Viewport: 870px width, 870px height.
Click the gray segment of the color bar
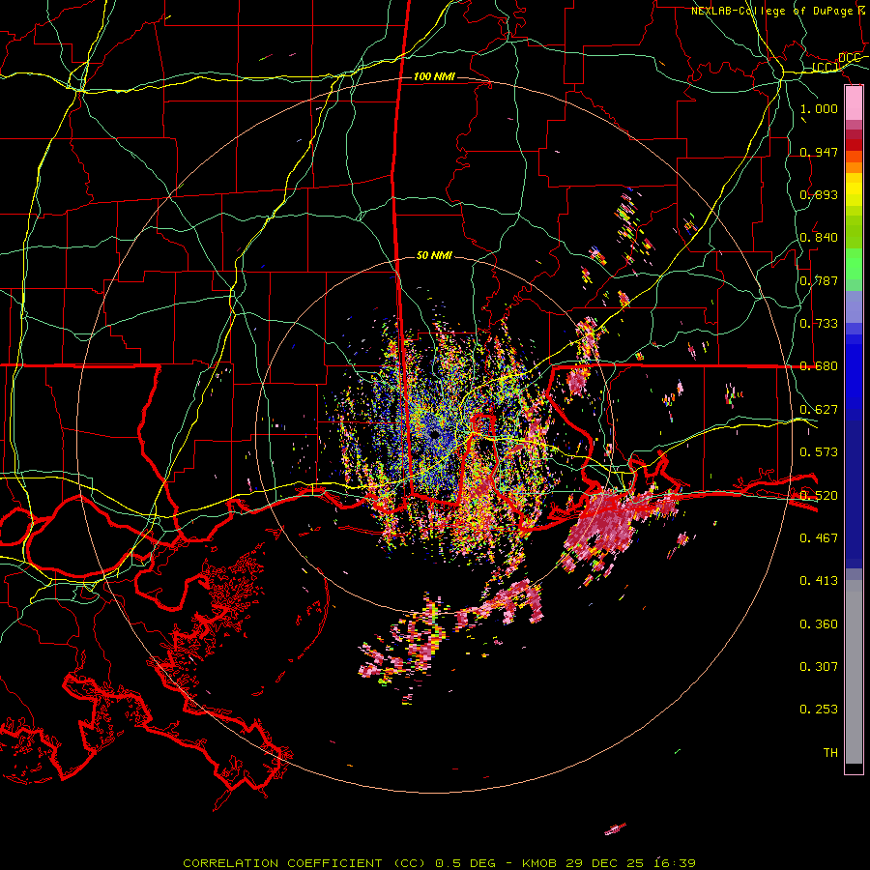(854, 672)
